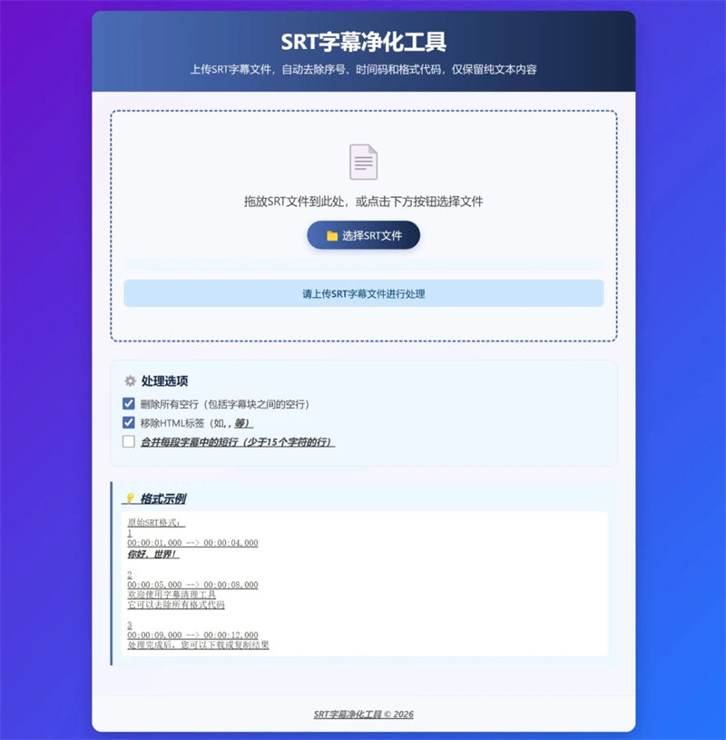Click the SRT字幕净化工具 page title
This screenshot has height=740, width=726.
pos(363,42)
